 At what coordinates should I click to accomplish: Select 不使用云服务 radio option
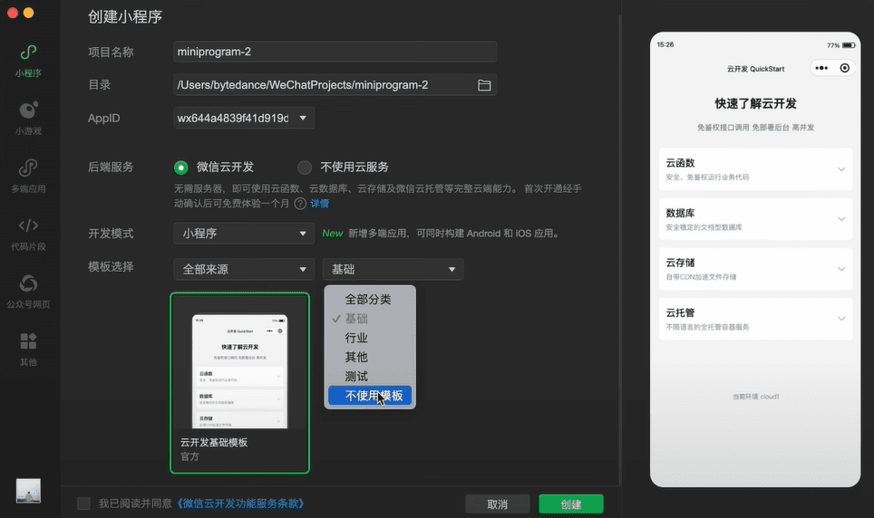click(x=305, y=168)
